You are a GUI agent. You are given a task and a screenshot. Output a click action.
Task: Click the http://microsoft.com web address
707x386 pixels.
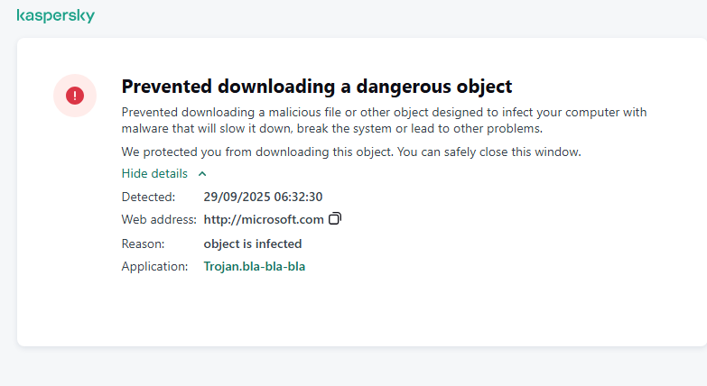(264, 219)
